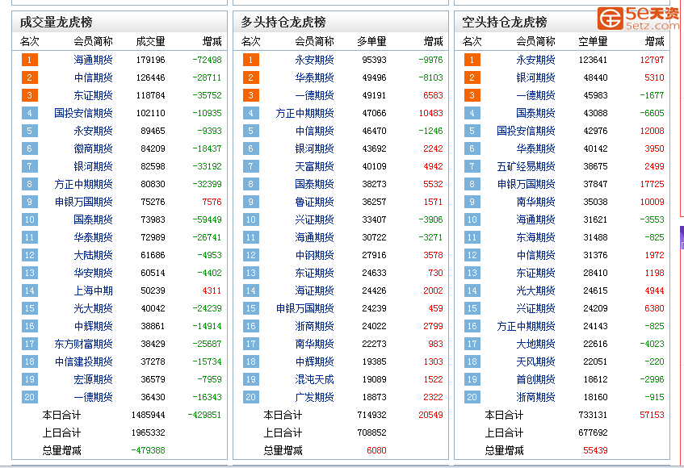Select the change value -72498
Image resolution: width=684 pixels, height=468 pixels.
(207, 60)
